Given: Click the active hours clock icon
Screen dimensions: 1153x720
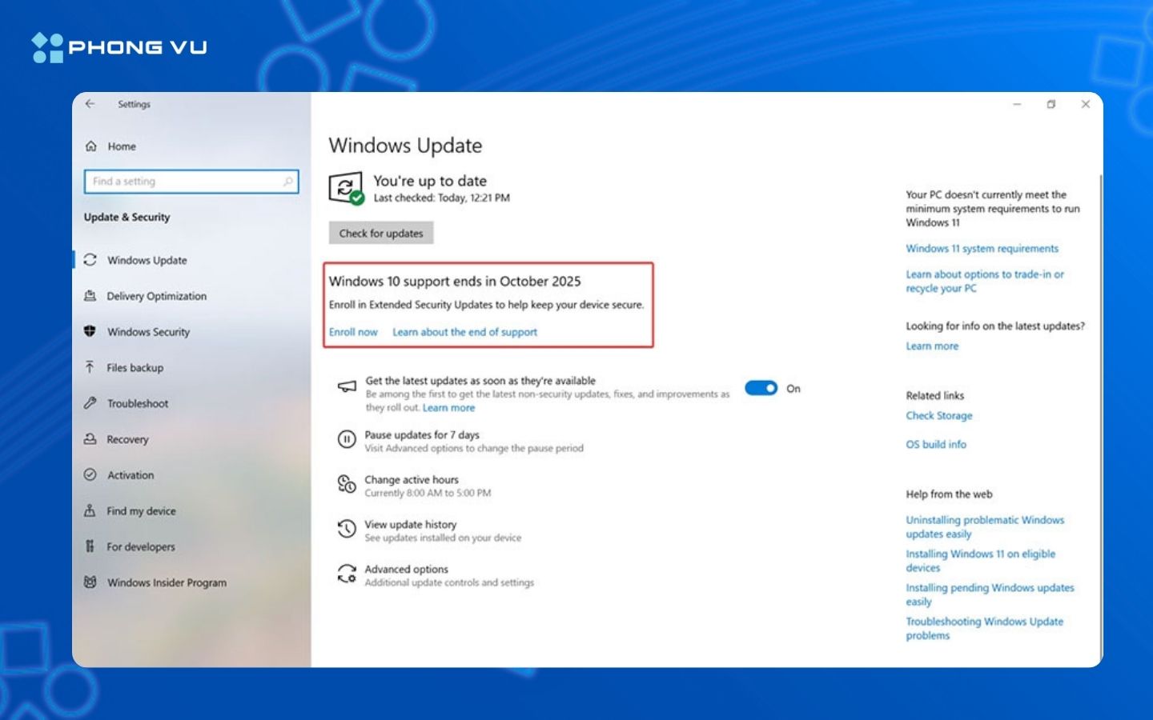Looking at the screenshot, I should (347, 484).
